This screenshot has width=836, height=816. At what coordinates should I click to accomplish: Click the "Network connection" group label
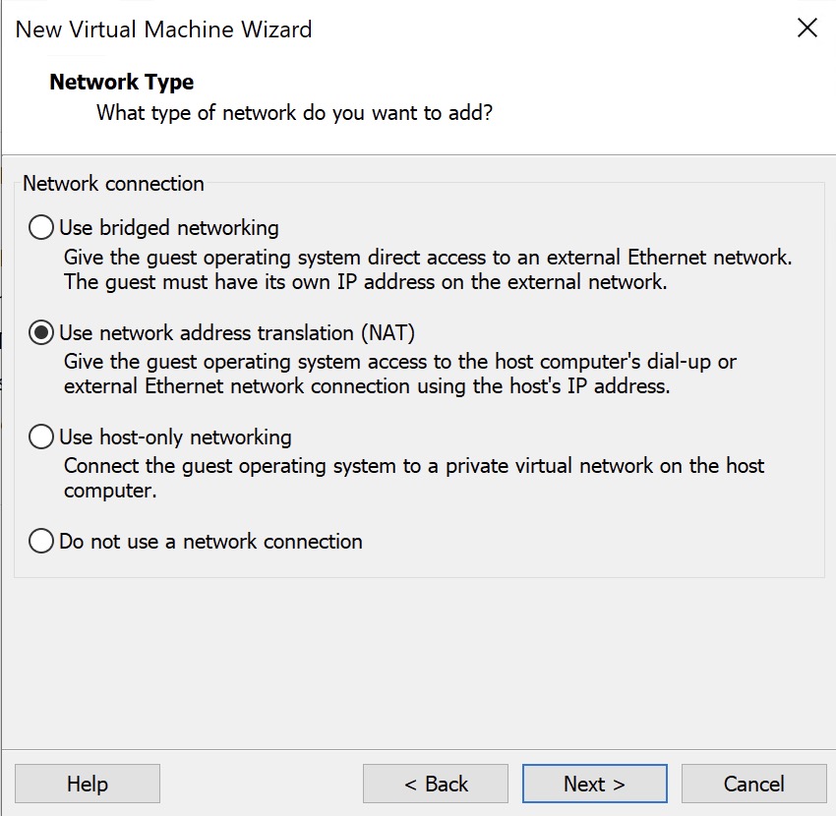113,184
